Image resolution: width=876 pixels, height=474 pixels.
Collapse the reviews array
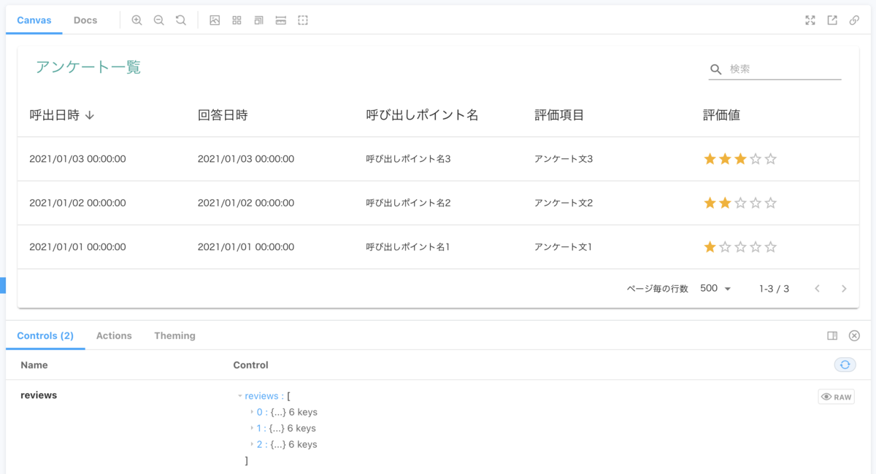pos(239,396)
